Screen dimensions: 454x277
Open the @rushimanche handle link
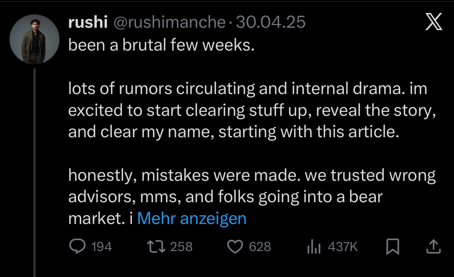(x=169, y=23)
